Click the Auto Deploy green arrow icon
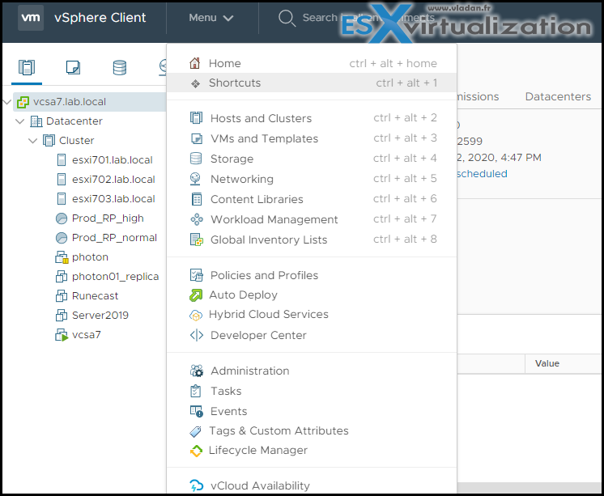 click(195, 295)
